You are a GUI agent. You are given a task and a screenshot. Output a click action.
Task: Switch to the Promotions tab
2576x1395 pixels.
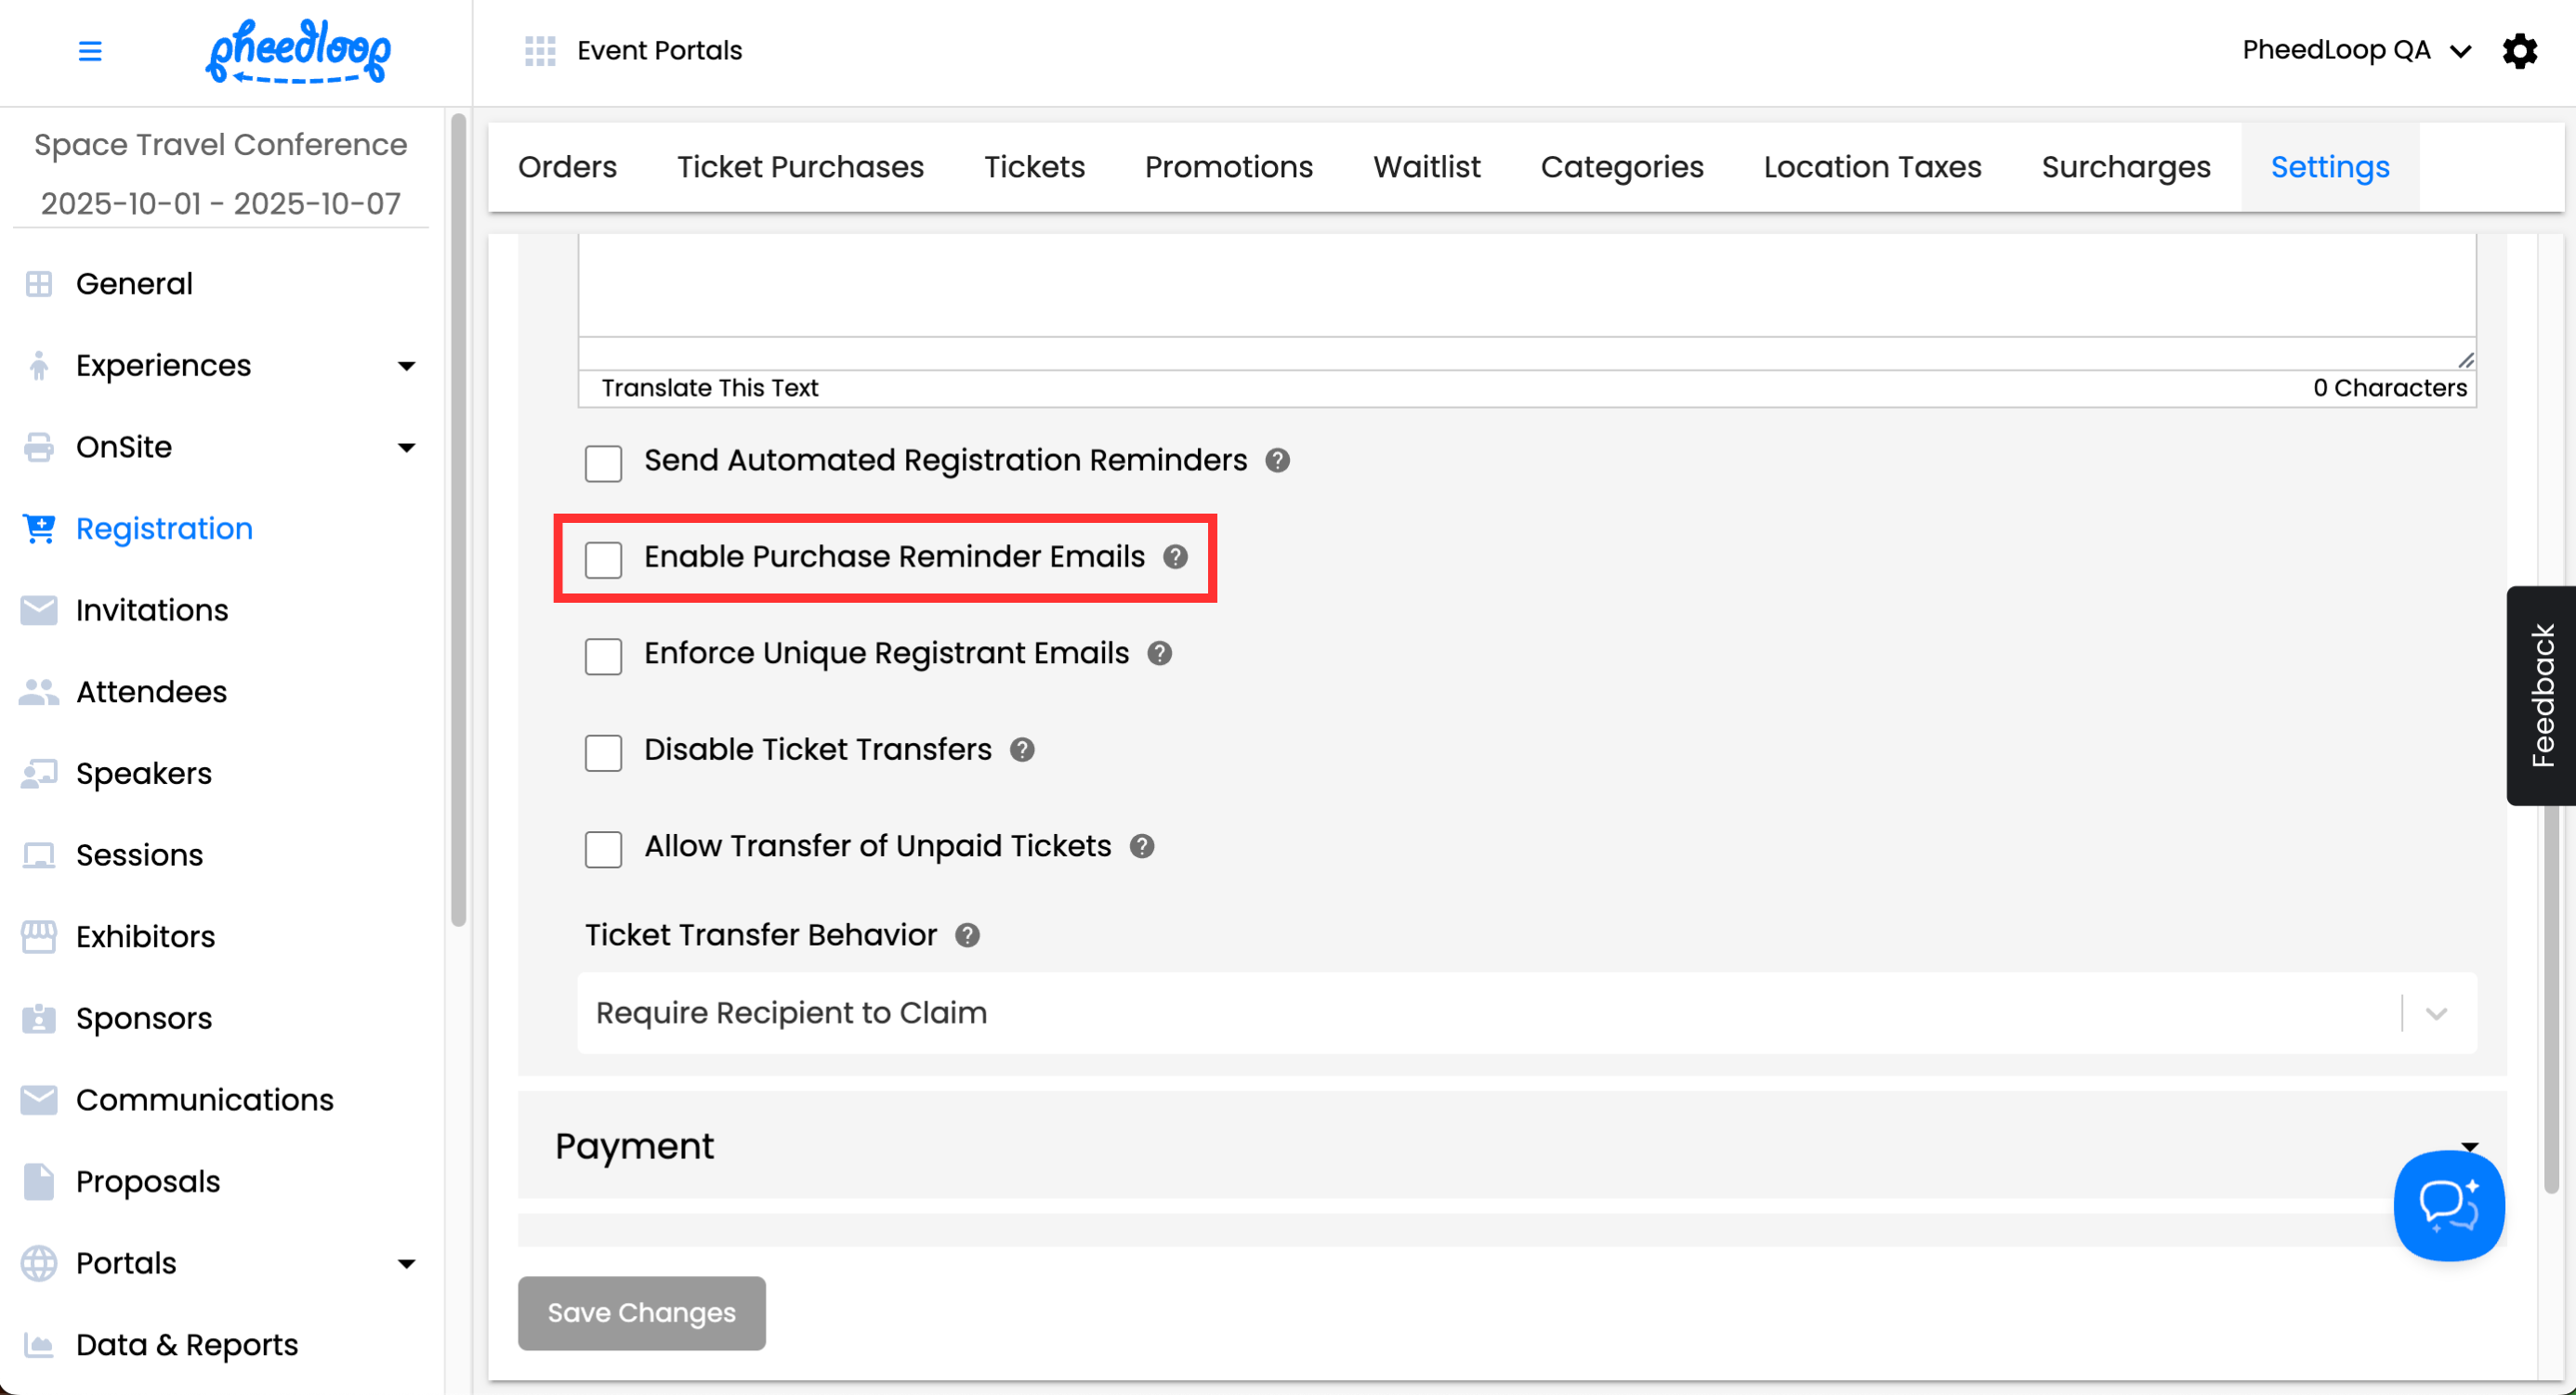1228,167
